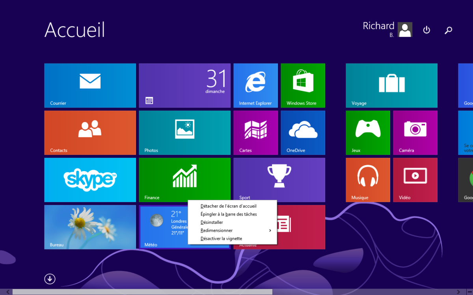Show all apps with the down arrow
This screenshot has height=295, width=473.
coord(50,279)
